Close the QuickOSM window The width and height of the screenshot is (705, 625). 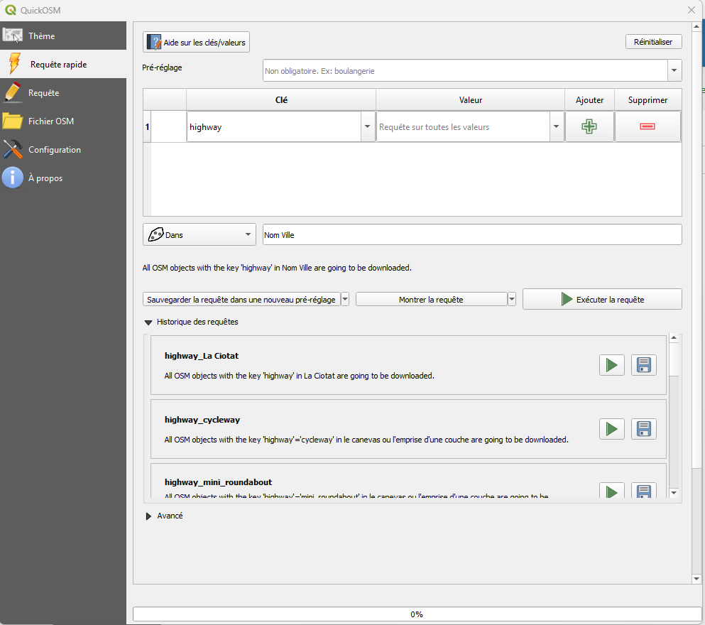(x=691, y=10)
